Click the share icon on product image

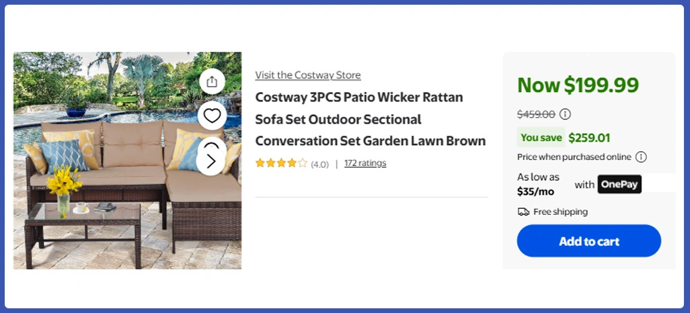tap(212, 82)
